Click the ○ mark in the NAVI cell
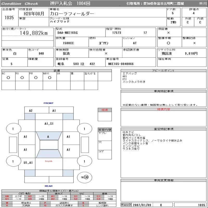Screen dimensions: 208x208 click(x=50, y=77)
